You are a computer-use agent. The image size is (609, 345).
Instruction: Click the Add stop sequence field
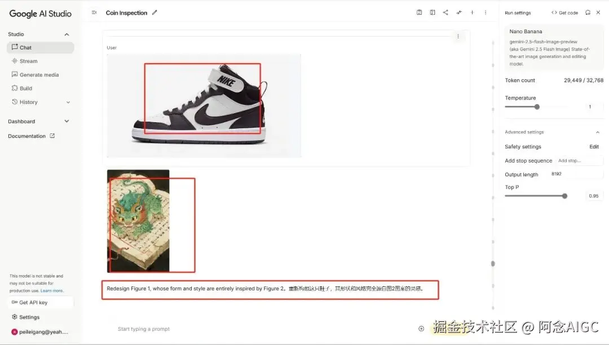579,160
